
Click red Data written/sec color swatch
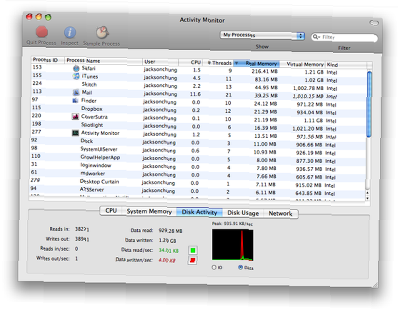(x=192, y=260)
